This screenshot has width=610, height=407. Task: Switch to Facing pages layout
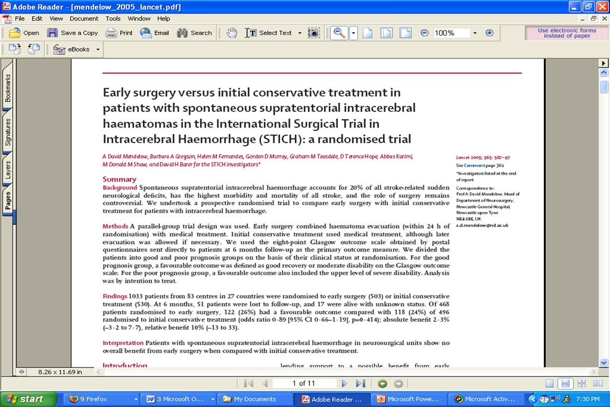[598, 384]
